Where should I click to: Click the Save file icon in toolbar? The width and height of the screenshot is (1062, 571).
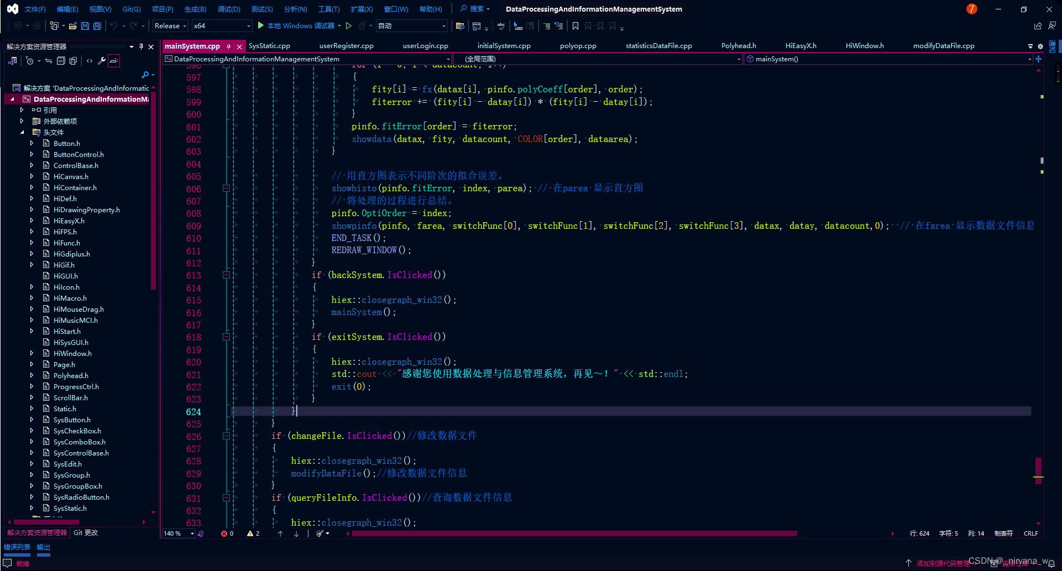click(x=85, y=26)
